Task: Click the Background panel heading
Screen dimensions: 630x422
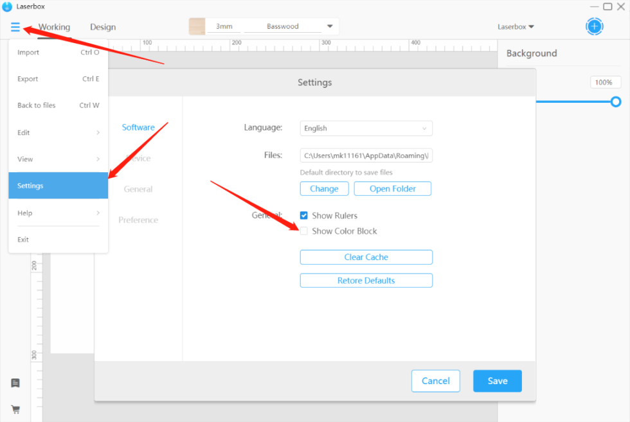Action: (x=532, y=53)
